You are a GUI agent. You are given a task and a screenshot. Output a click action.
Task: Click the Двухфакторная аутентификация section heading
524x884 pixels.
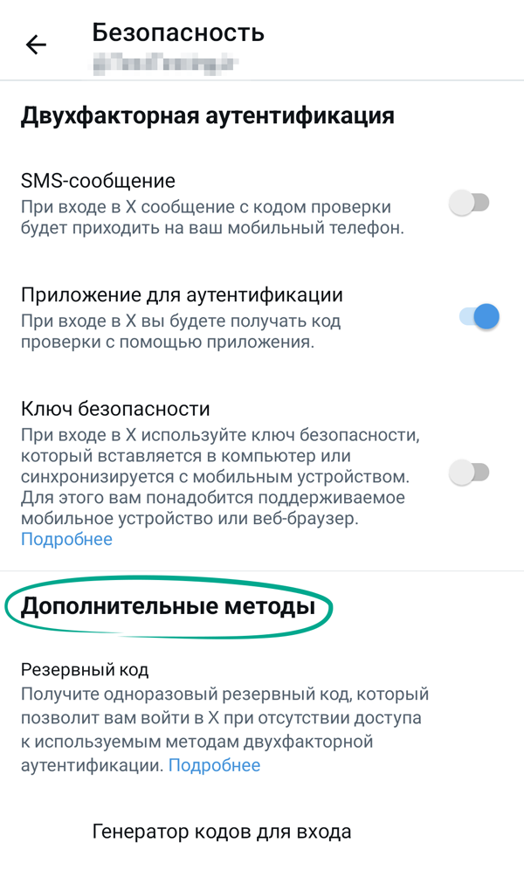(207, 115)
